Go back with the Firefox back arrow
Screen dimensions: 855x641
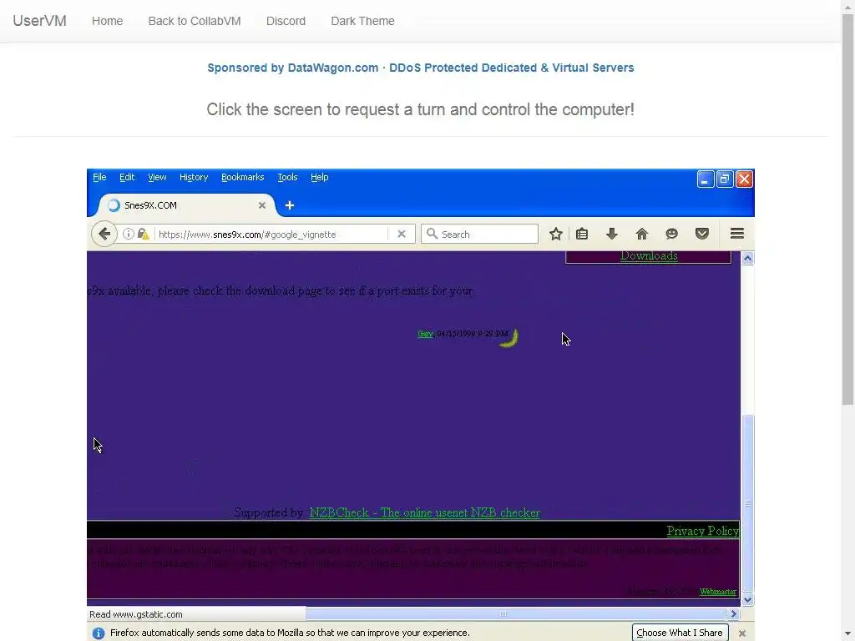(x=104, y=235)
